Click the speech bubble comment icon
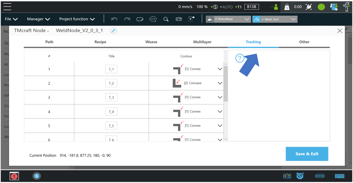Image resolution: width=353 pixels, height=183 pixels. tap(153, 19)
